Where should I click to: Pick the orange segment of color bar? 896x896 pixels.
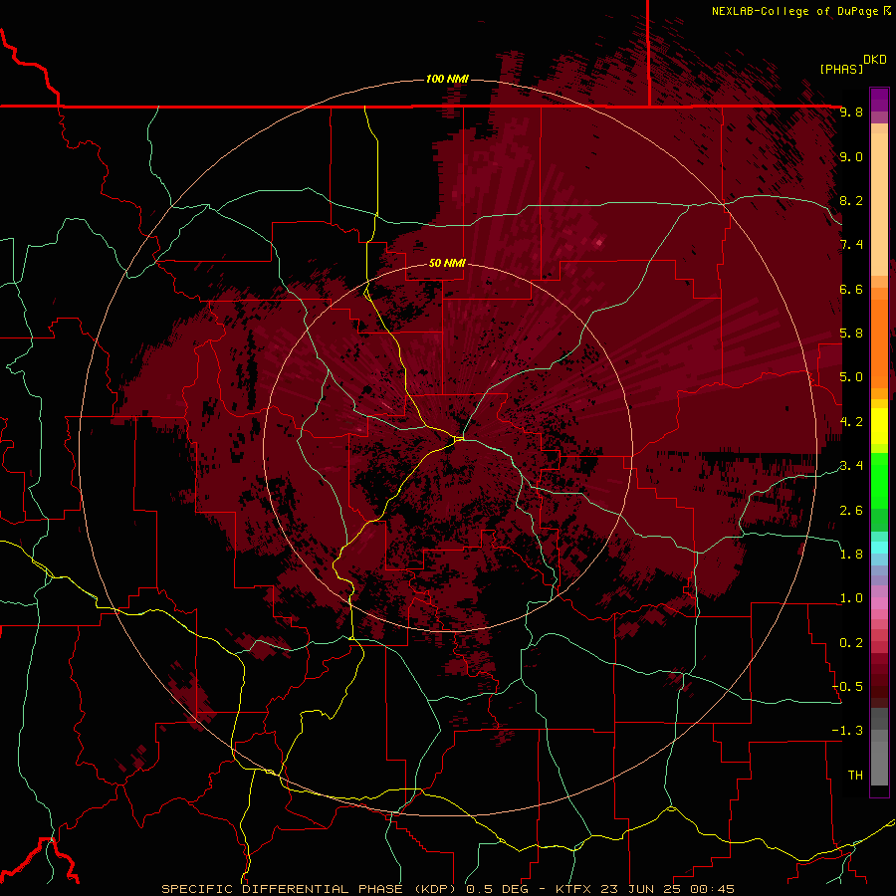coord(879,342)
